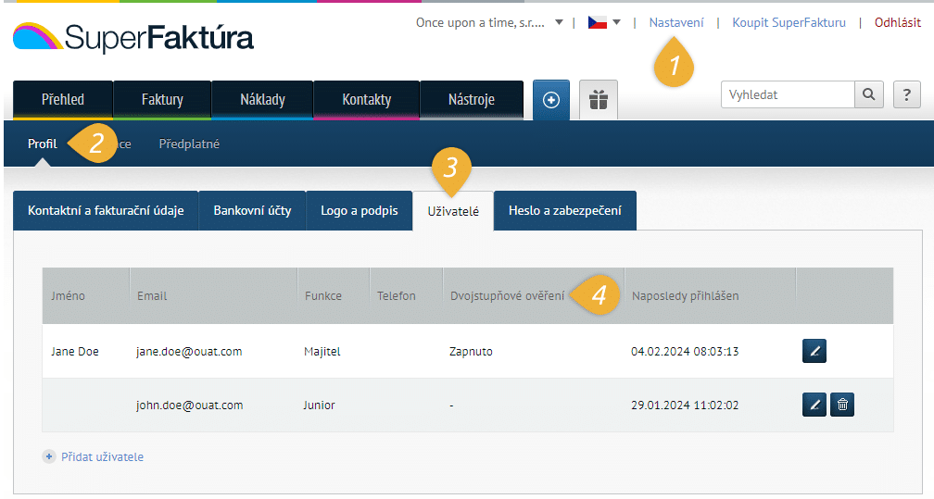Click the magnifier search button
934x499 pixels.
click(868, 94)
